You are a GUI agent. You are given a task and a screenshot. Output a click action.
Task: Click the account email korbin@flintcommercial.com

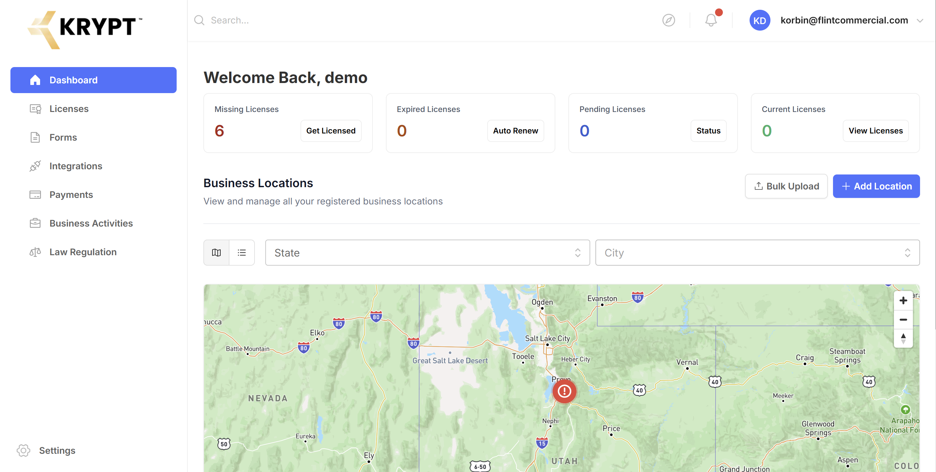click(844, 20)
